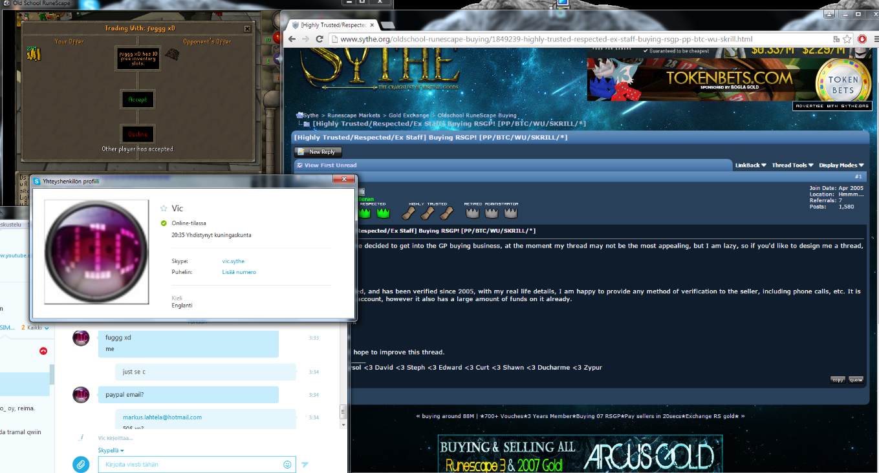Open Chrome hamburger menu
The width and height of the screenshot is (879, 473).
pos(875,39)
